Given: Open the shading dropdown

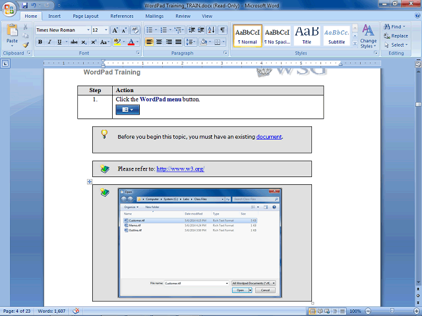Looking at the screenshot, I should coord(210,42).
